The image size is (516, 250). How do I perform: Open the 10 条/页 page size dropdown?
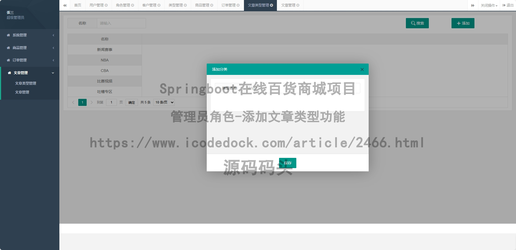(x=164, y=102)
